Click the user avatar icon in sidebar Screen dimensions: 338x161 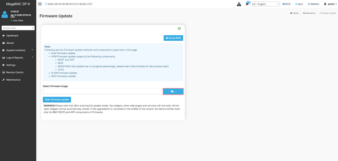[5, 15]
